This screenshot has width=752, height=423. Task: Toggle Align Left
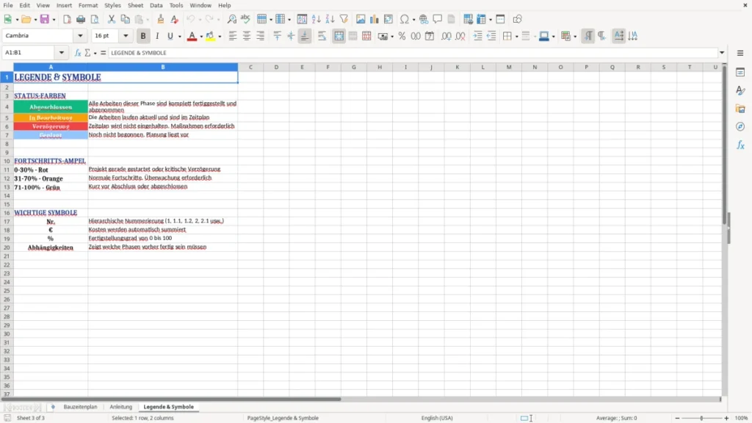233,36
